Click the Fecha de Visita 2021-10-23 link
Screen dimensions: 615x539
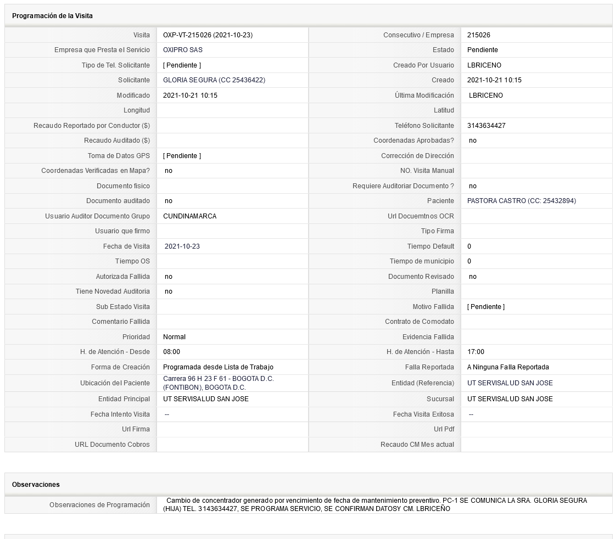coord(182,246)
